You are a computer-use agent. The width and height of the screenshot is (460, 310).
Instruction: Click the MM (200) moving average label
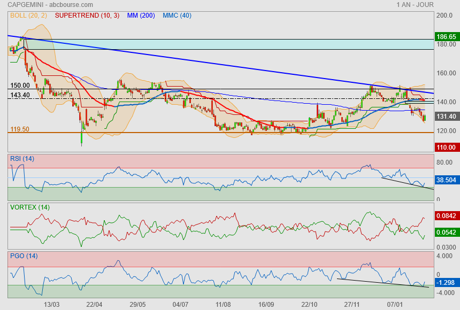click(141, 15)
